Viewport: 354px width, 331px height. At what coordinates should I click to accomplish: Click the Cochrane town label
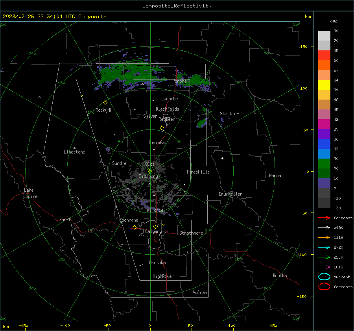coord(129,220)
